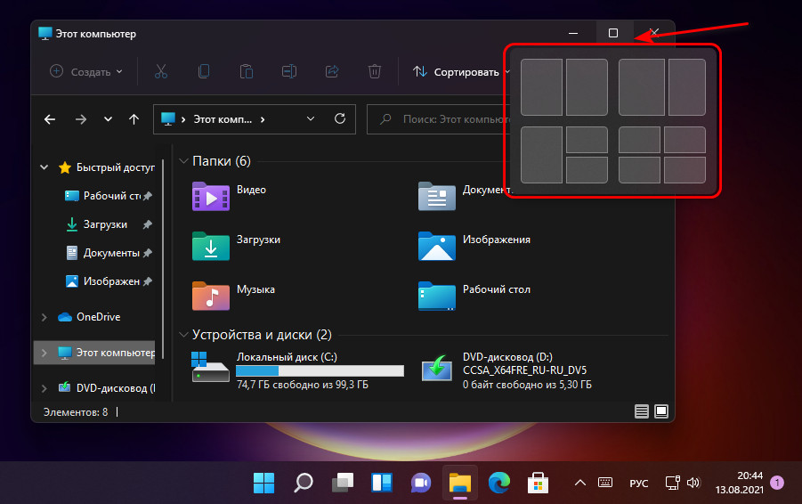802x504 pixels.
Task: Open taskbar Search magnifier
Action: (x=304, y=483)
